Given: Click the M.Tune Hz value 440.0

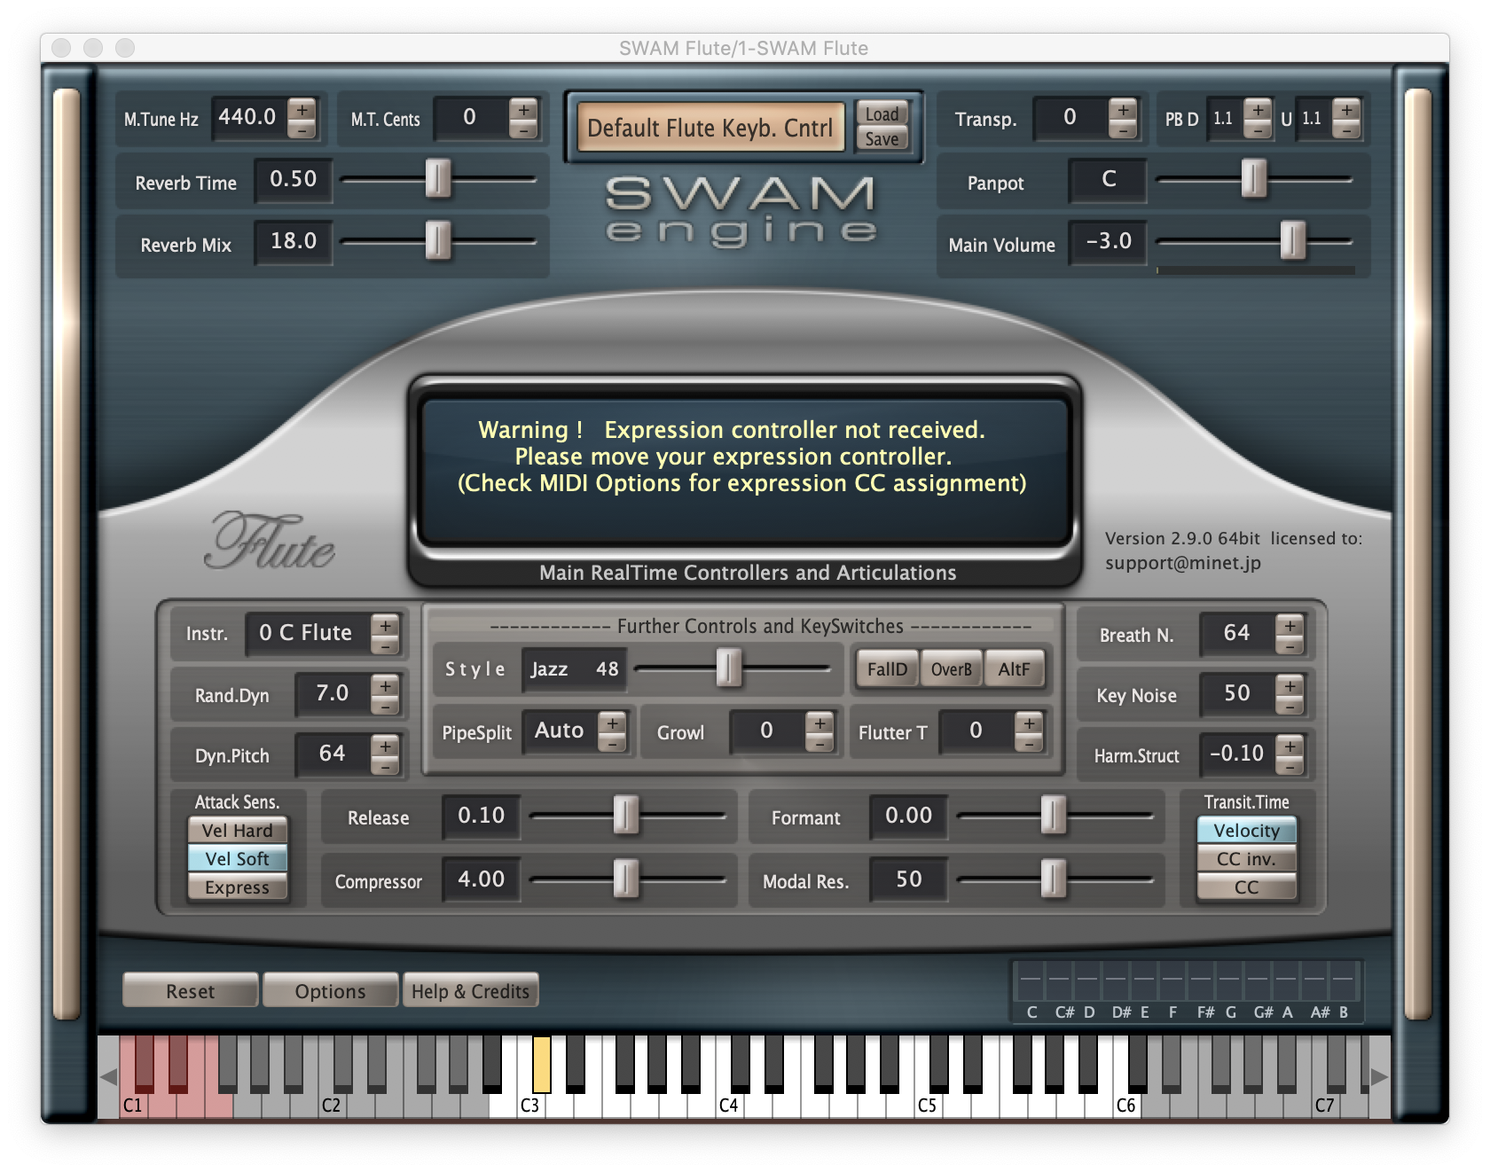Looking at the screenshot, I should click(247, 117).
